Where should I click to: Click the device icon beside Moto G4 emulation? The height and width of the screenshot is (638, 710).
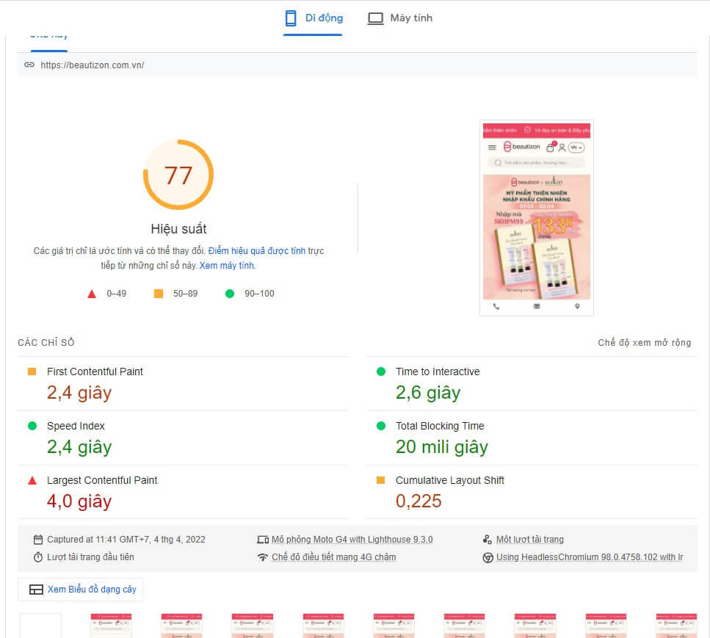click(263, 540)
